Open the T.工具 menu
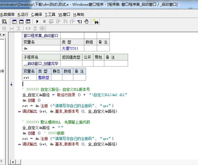 [x=50, y=14]
